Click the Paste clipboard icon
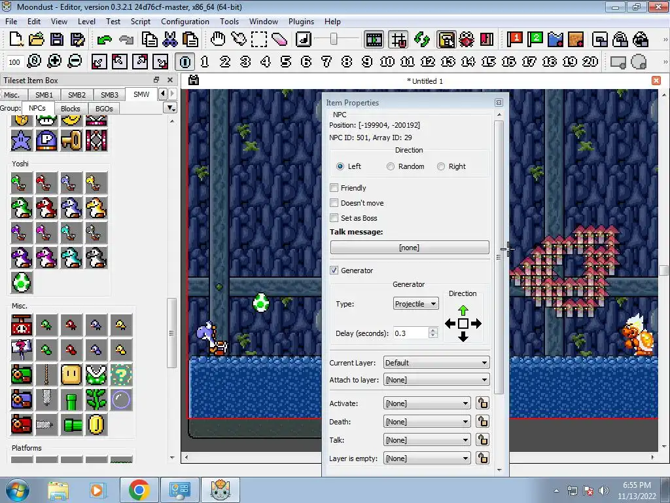The width and height of the screenshot is (670, 503). pyautogui.click(x=190, y=39)
